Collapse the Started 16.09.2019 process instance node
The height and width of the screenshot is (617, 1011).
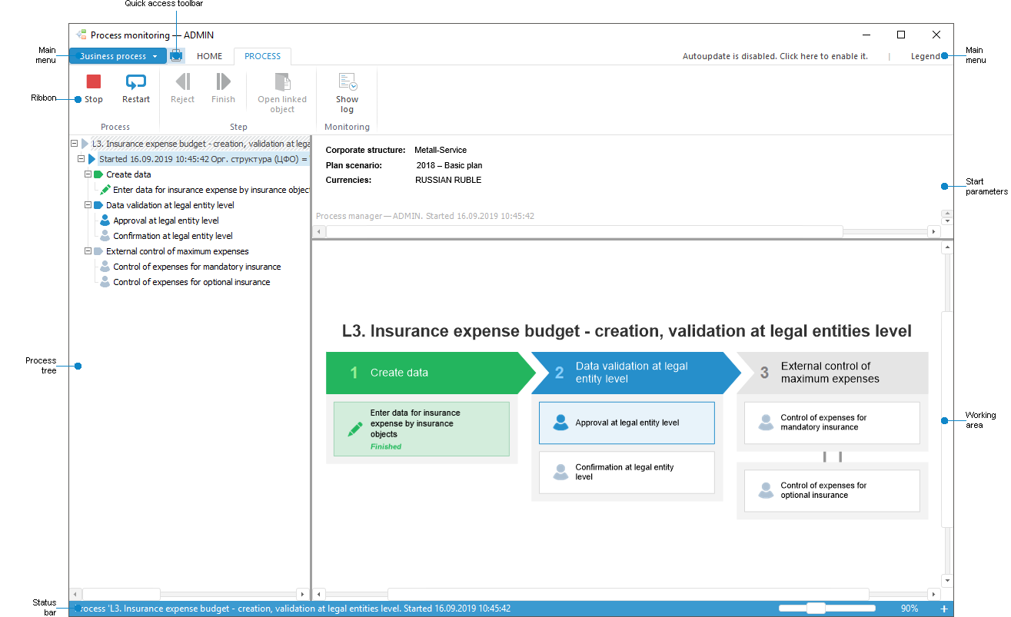tap(81, 159)
